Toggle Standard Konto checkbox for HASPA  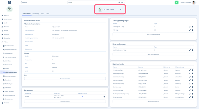tap(82, 97)
